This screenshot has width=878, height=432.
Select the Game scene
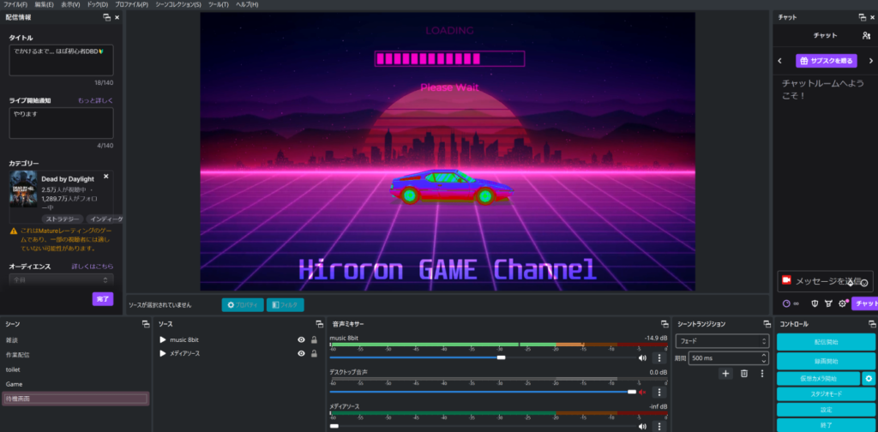point(15,384)
